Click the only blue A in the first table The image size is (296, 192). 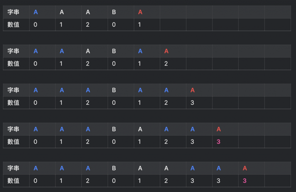36,12
